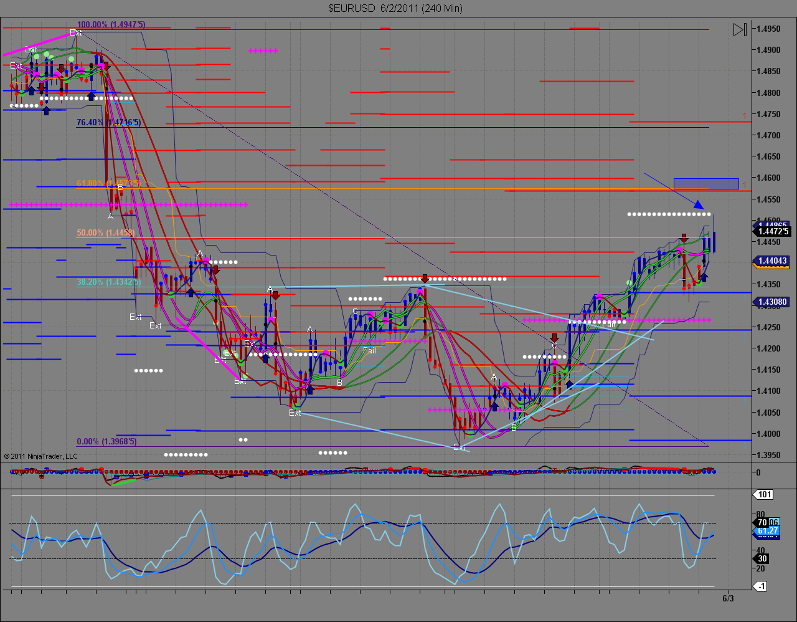Viewport: 797px width, 622px height.
Task: Click the 80 label on oscillator axis
Action: point(760,514)
